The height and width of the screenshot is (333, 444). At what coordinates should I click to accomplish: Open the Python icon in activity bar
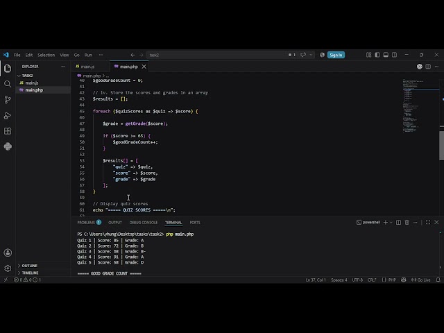point(8,146)
